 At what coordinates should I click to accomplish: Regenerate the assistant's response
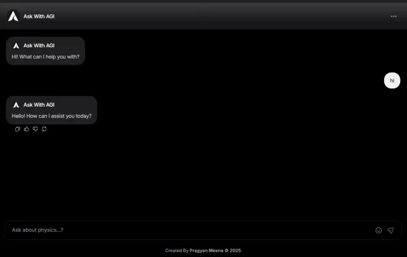click(44, 129)
